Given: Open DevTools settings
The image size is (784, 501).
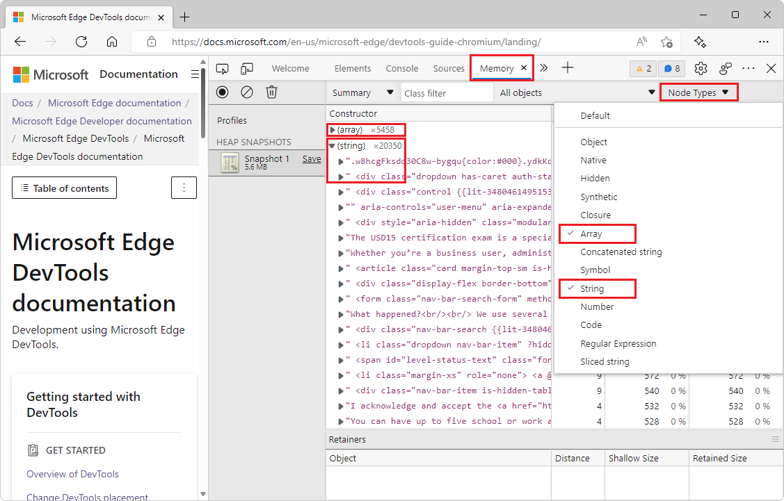Looking at the screenshot, I should [701, 68].
